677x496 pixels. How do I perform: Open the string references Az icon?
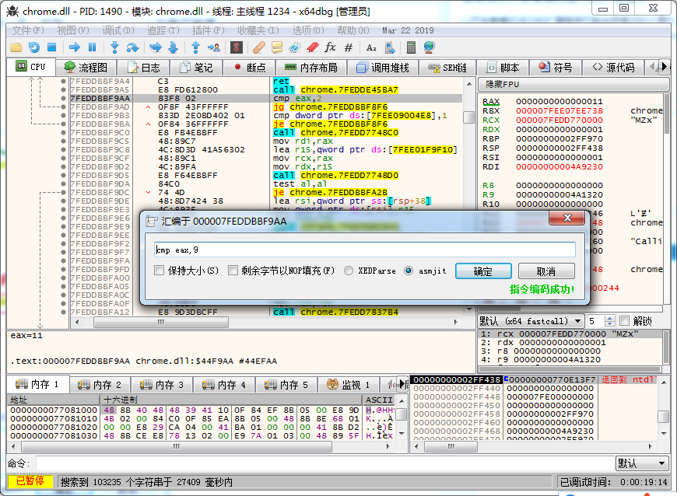click(371, 47)
